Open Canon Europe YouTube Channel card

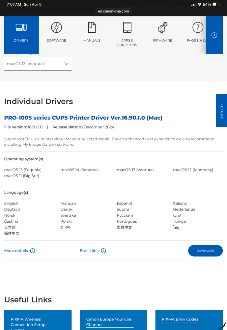click(113, 320)
